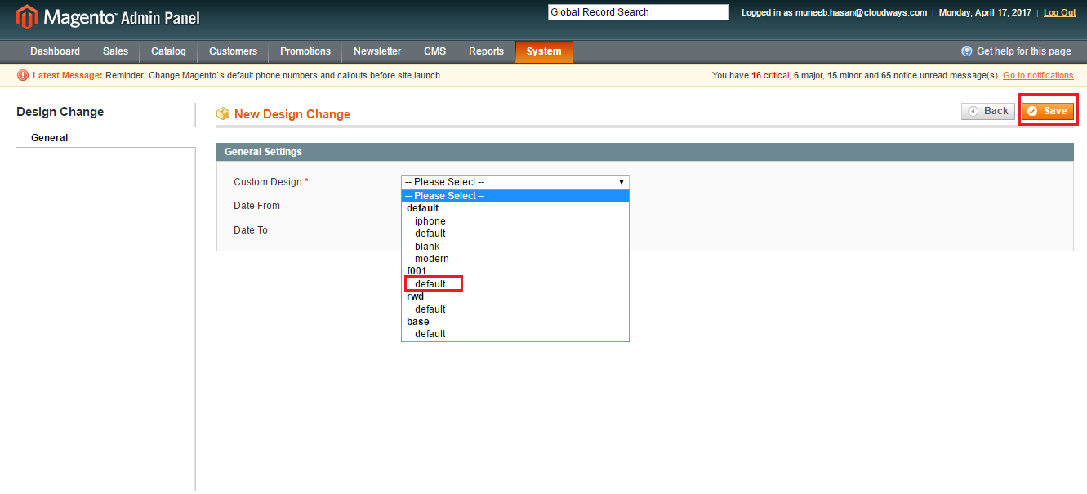Follow the Log Out link

(x=1059, y=12)
